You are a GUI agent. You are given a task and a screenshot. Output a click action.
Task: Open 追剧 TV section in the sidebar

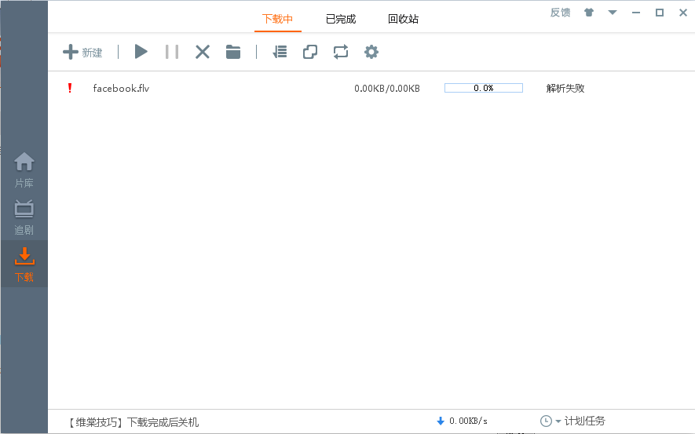24,217
